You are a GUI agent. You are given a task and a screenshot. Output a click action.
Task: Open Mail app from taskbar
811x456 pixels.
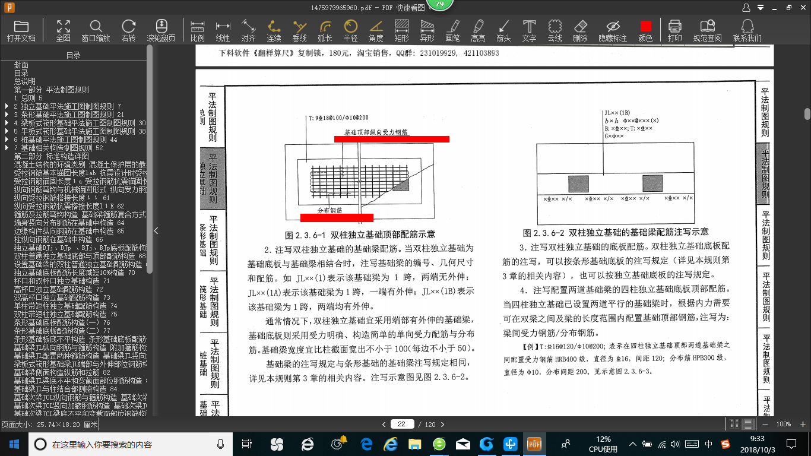[x=462, y=444]
